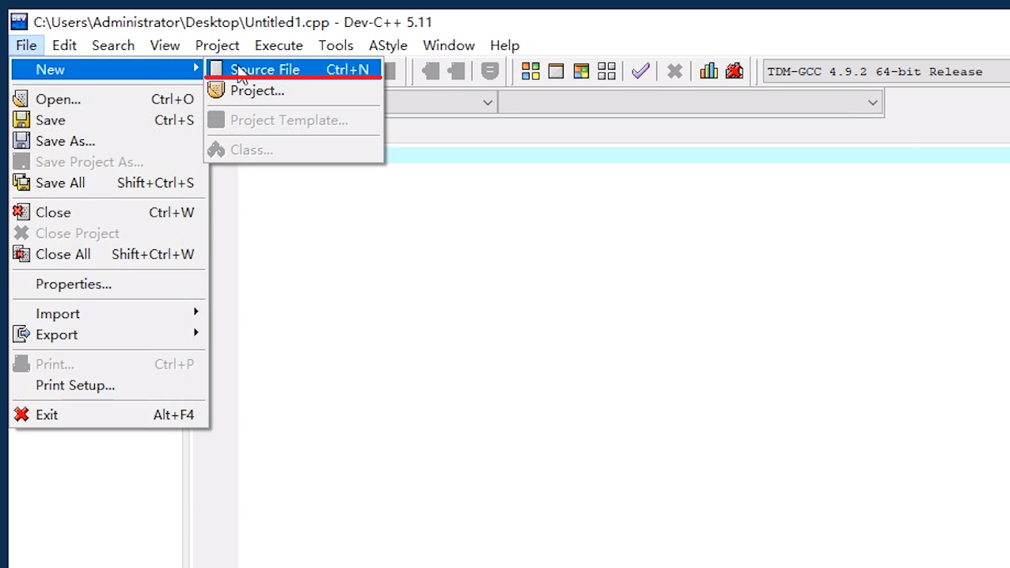The width and height of the screenshot is (1010, 568).
Task: Open the File menu
Action: pos(26,45)
